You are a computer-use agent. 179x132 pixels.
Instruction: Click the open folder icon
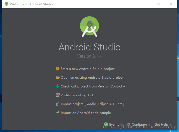(58, 78)
